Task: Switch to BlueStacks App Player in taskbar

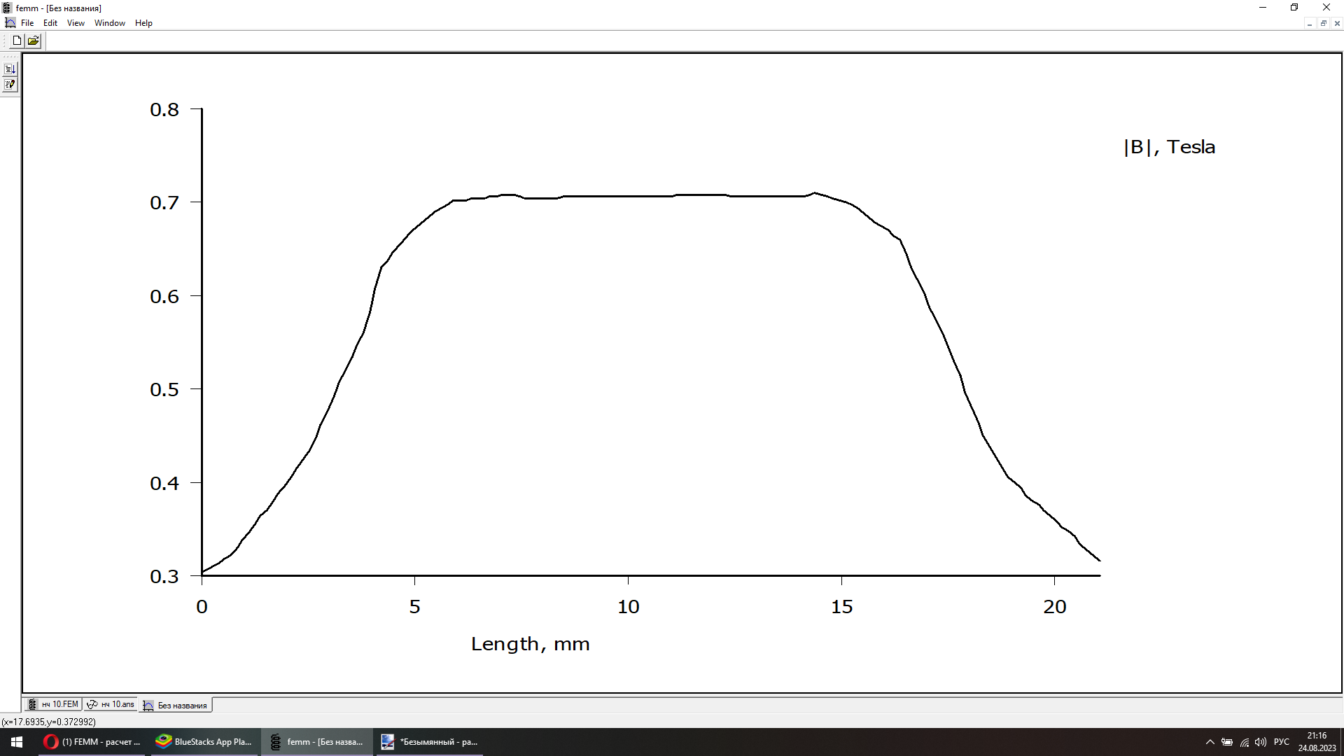Action: coord(204,742)
